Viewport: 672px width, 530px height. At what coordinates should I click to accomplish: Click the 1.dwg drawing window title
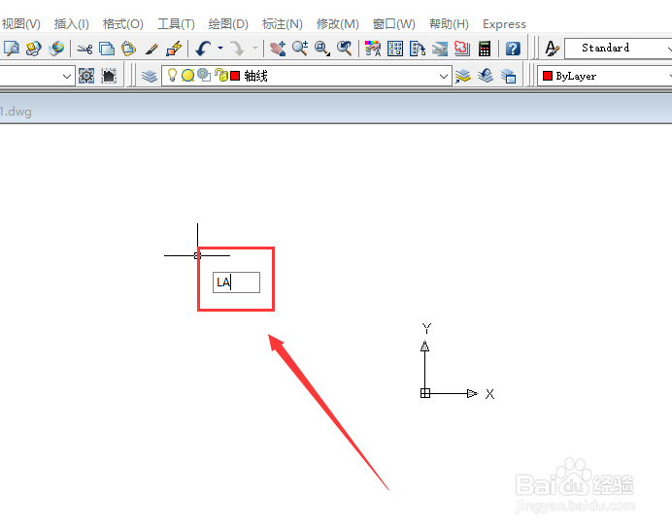(16, 112)
